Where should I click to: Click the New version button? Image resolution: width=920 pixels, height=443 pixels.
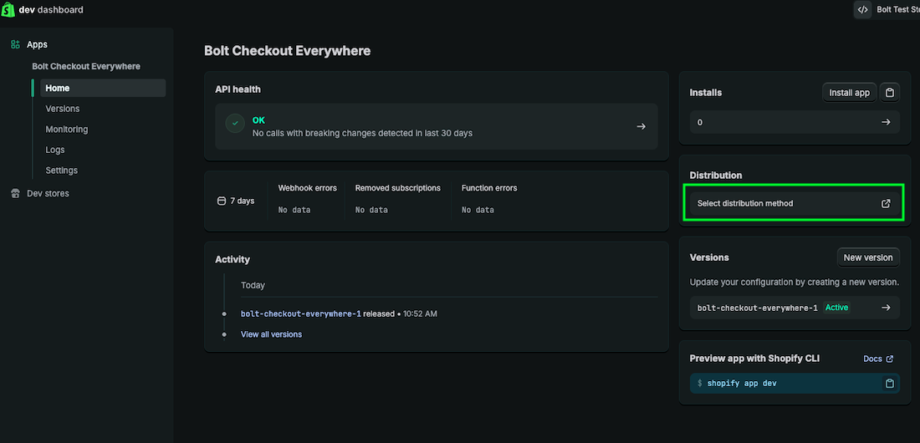click(867, 257)
